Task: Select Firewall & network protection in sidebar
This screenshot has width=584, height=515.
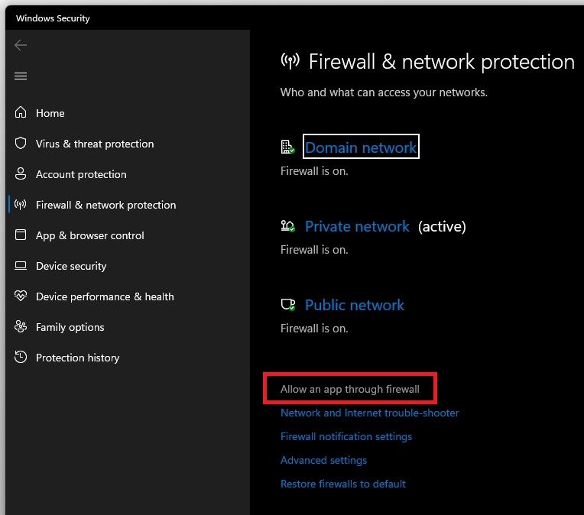Action: coord(105,205)
